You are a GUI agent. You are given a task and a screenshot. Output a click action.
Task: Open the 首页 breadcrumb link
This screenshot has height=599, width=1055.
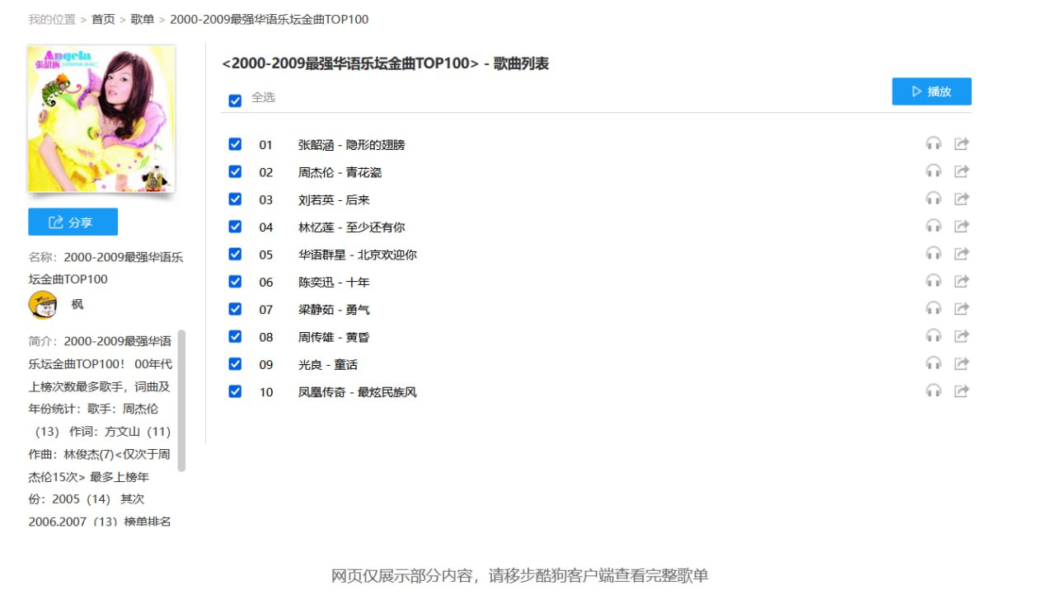pos(103,19)
